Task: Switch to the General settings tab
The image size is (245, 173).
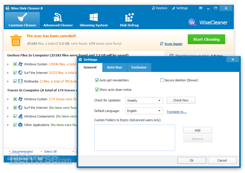Action: tap(90, 67)
